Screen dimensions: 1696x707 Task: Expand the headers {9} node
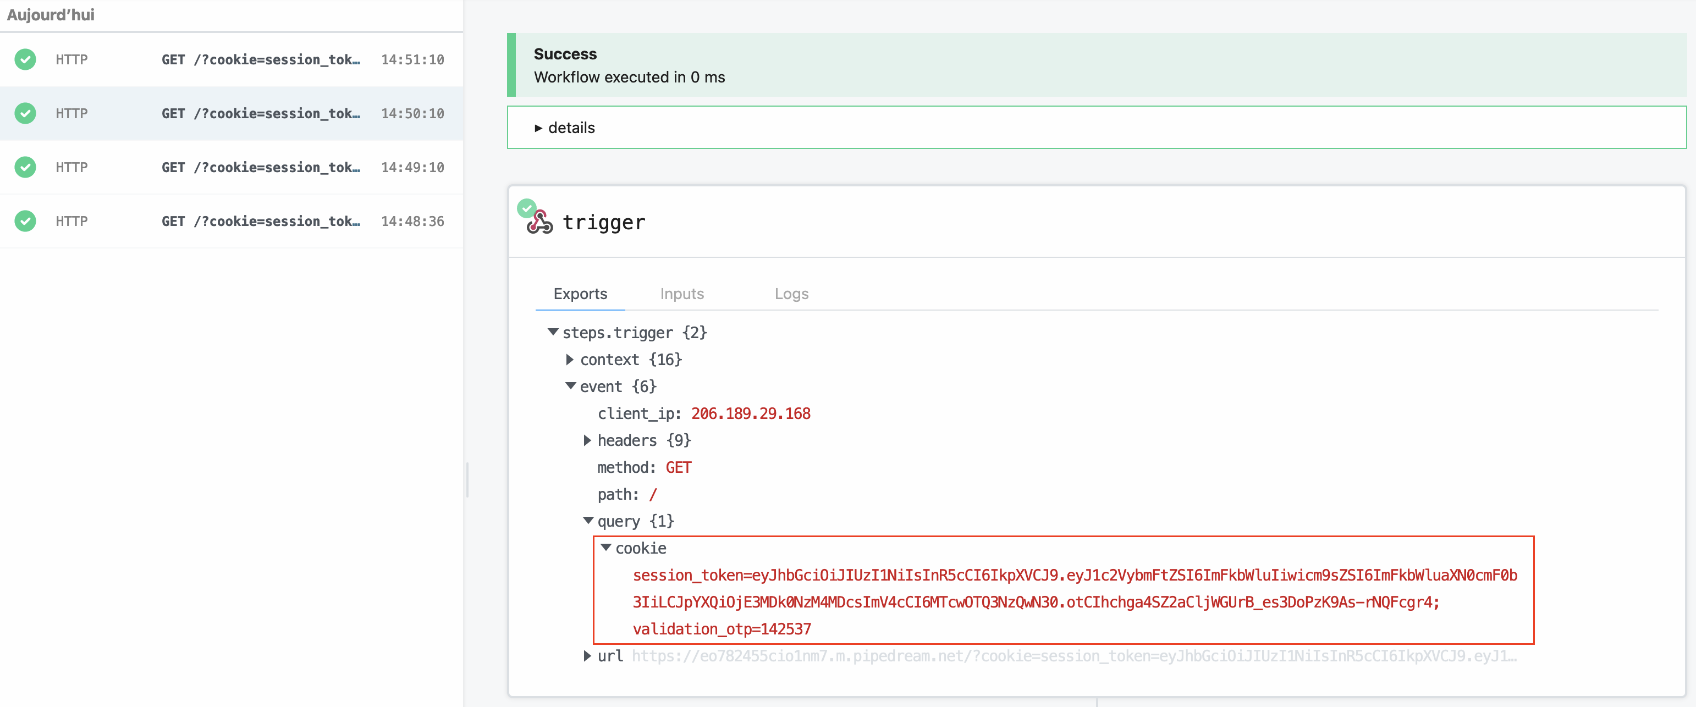[x=587, y=440]
